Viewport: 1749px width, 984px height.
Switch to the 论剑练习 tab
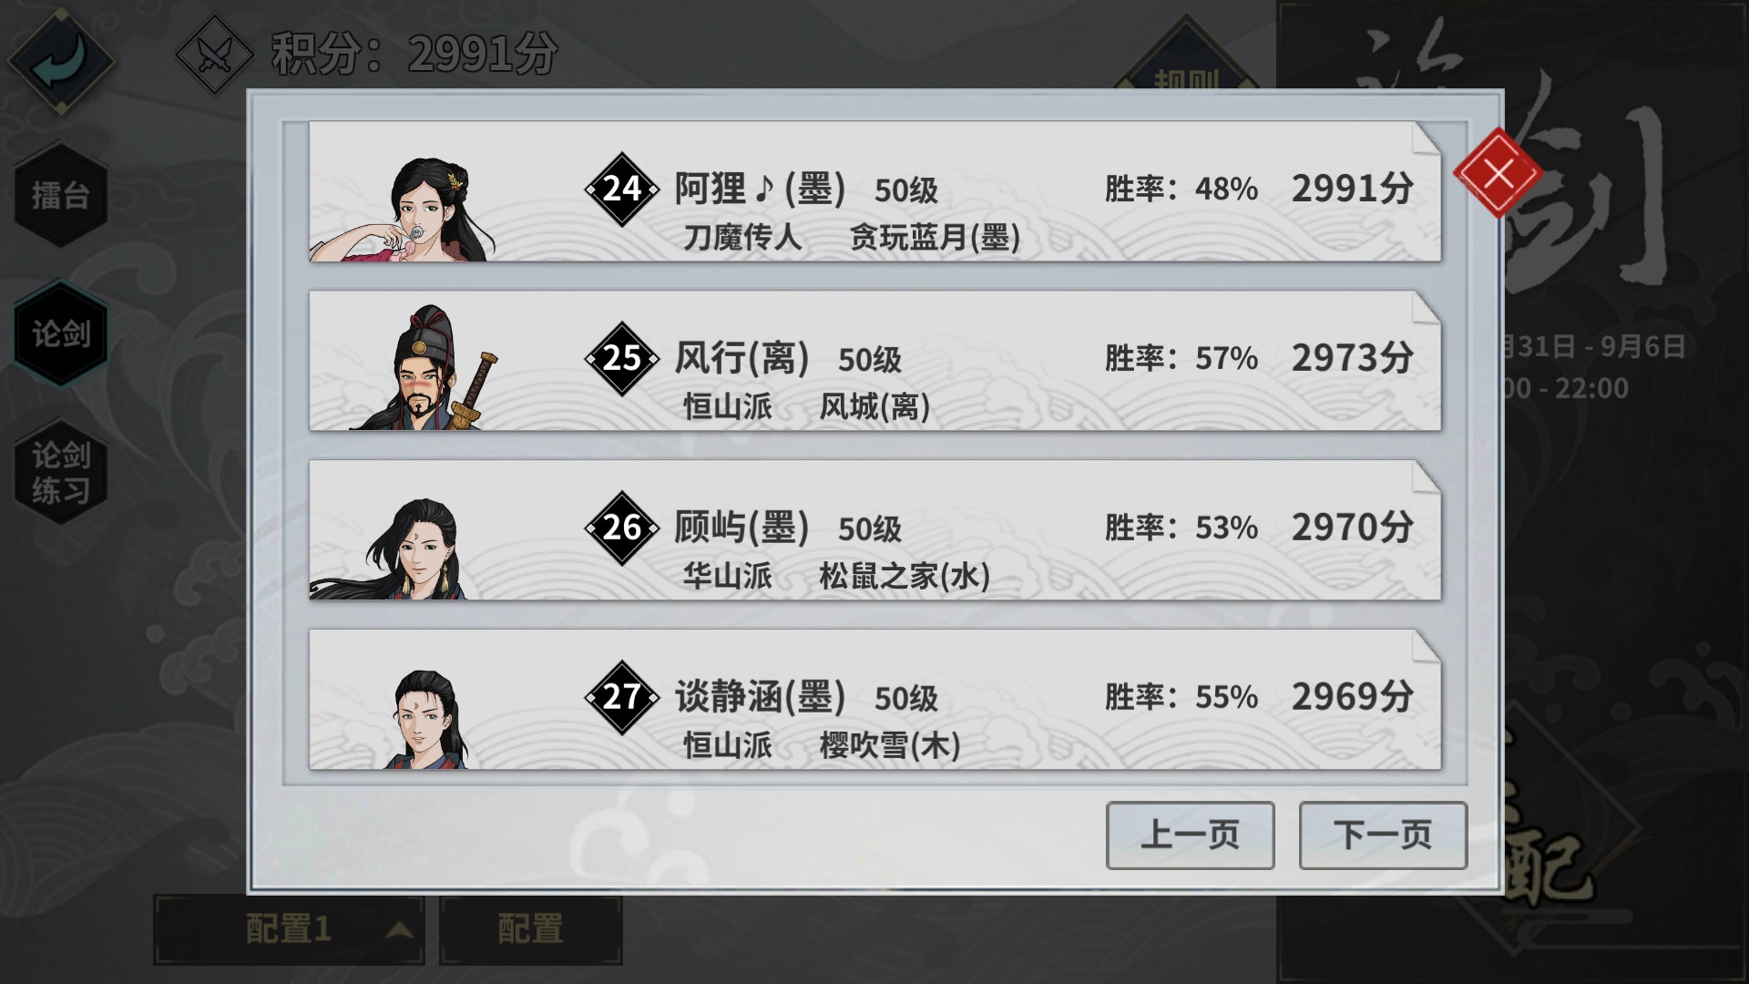(61, 472)
